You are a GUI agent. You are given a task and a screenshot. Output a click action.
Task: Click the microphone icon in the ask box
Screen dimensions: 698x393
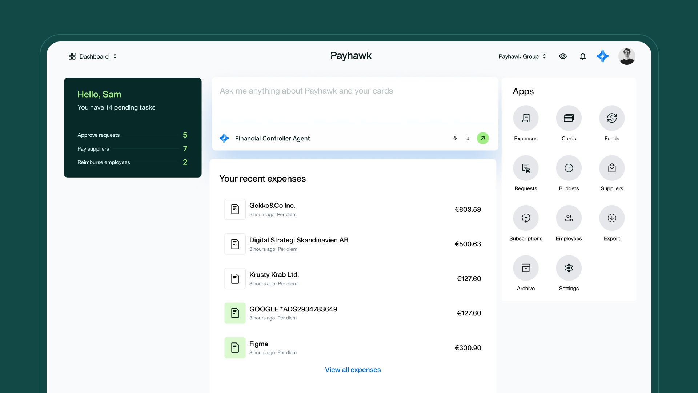coord(455,138)
